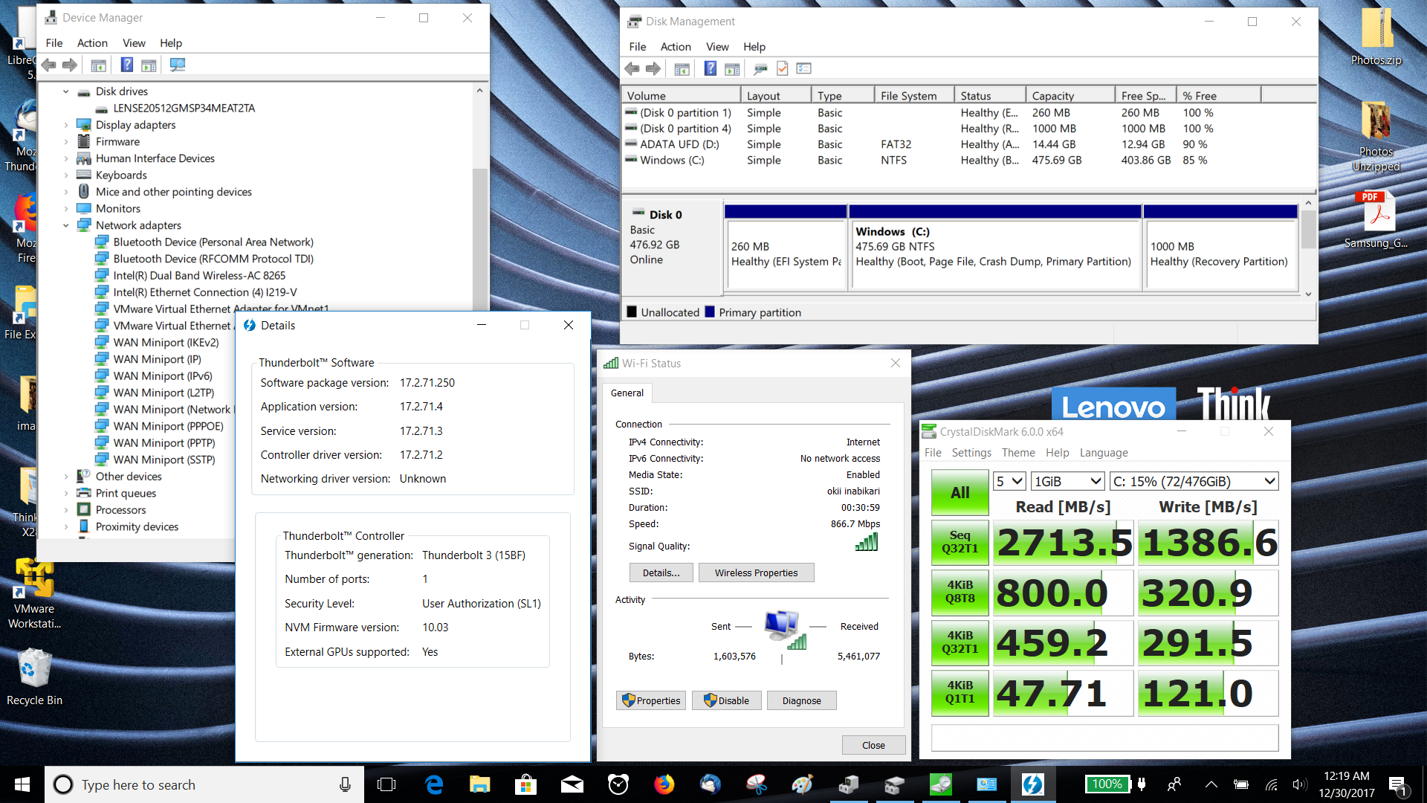Click Forward arrow in Device Manager toolbar
This screenshot has width=1427, height=803.
[x=70, y=65]
